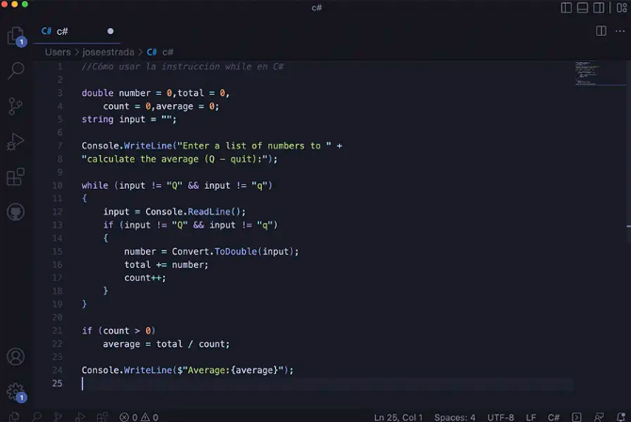
Task: Open the Manage gear menu
Action: 16,392
